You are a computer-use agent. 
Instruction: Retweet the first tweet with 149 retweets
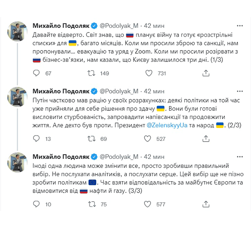[x=92, y=73]
